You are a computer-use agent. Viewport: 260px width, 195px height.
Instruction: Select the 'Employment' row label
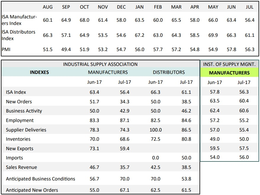tap(20, 120)
